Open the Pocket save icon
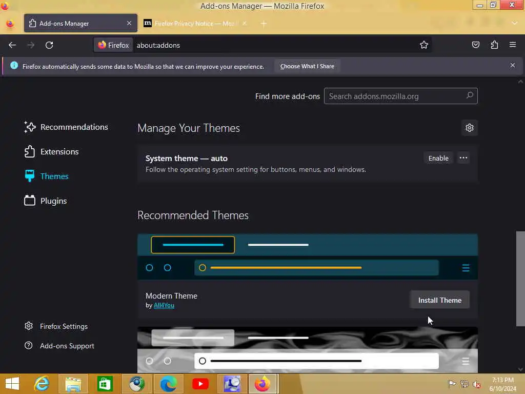This screenshot has height=394, width=525. 475,45
